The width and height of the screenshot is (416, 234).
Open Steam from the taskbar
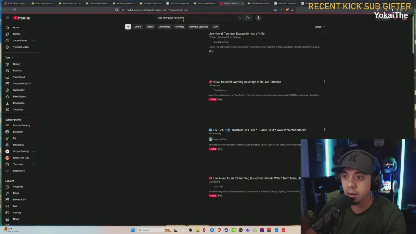(226, 230)
